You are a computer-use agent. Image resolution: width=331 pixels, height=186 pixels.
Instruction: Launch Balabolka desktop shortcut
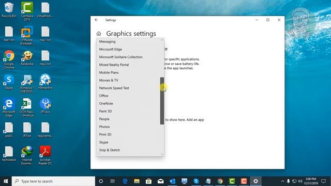coord(27,58)
